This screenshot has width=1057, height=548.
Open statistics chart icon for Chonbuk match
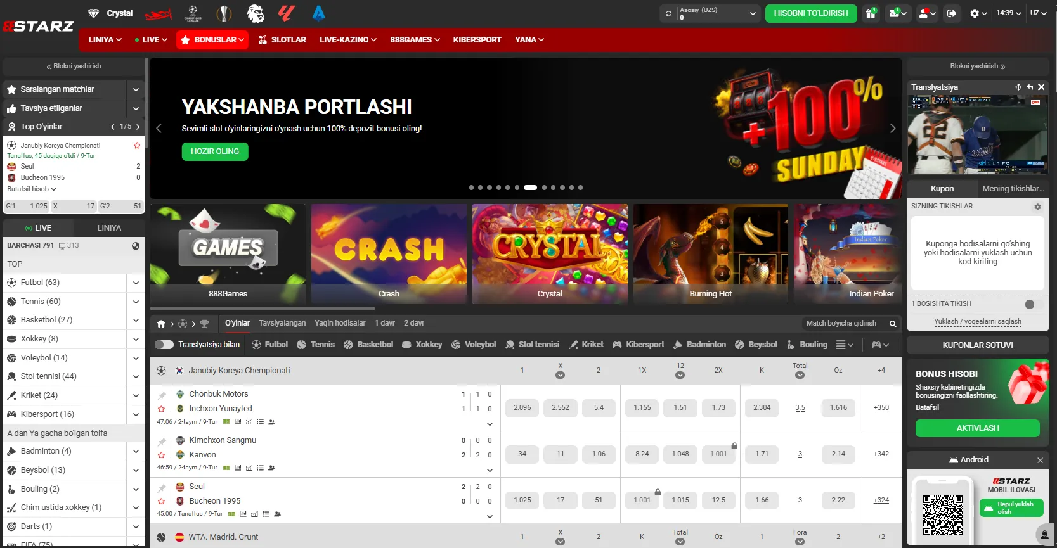[x=238, y=422]
